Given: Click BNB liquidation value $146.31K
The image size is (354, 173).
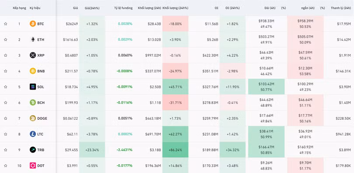Looking at the screenshot, I should (x=343, y=71).
